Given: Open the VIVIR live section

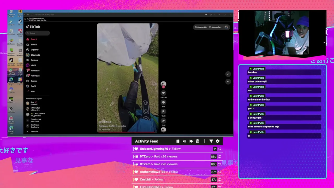Looking at the screenshot, I should 31,65.
